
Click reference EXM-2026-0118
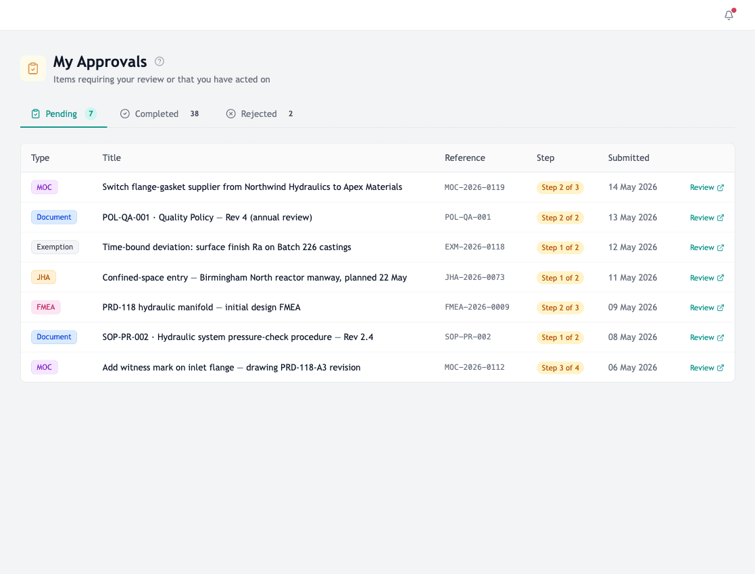[474, 247]
